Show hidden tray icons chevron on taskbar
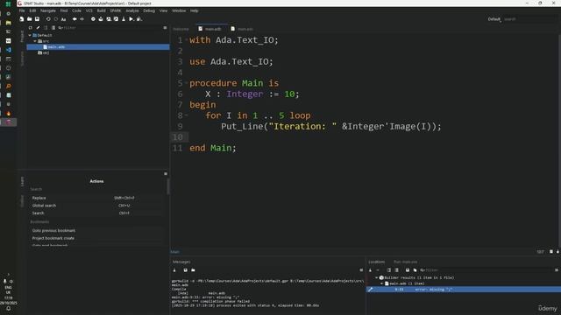Image resolution: width=561 pixels, height=315 pixels. pos(8,274)
